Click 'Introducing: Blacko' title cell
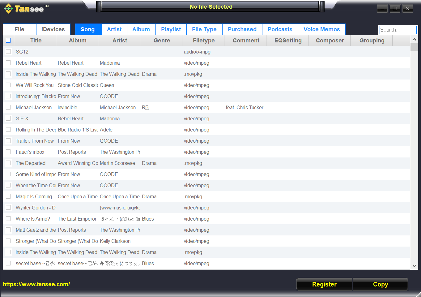Image resolution: width=421 pixels, height=297 pixels. coord(36,96)
